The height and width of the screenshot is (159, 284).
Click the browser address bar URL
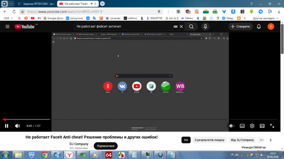click(64, 11)
